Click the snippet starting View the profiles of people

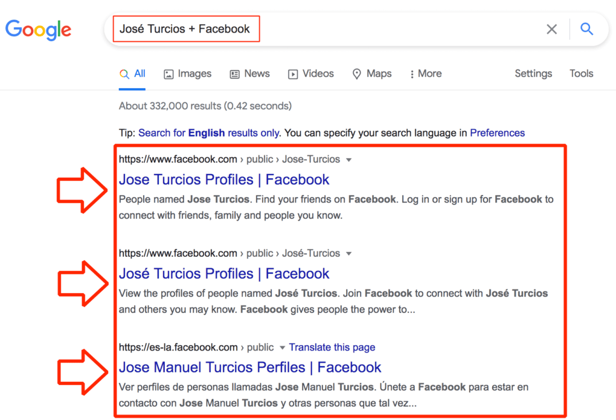click(x=333, y=301)
